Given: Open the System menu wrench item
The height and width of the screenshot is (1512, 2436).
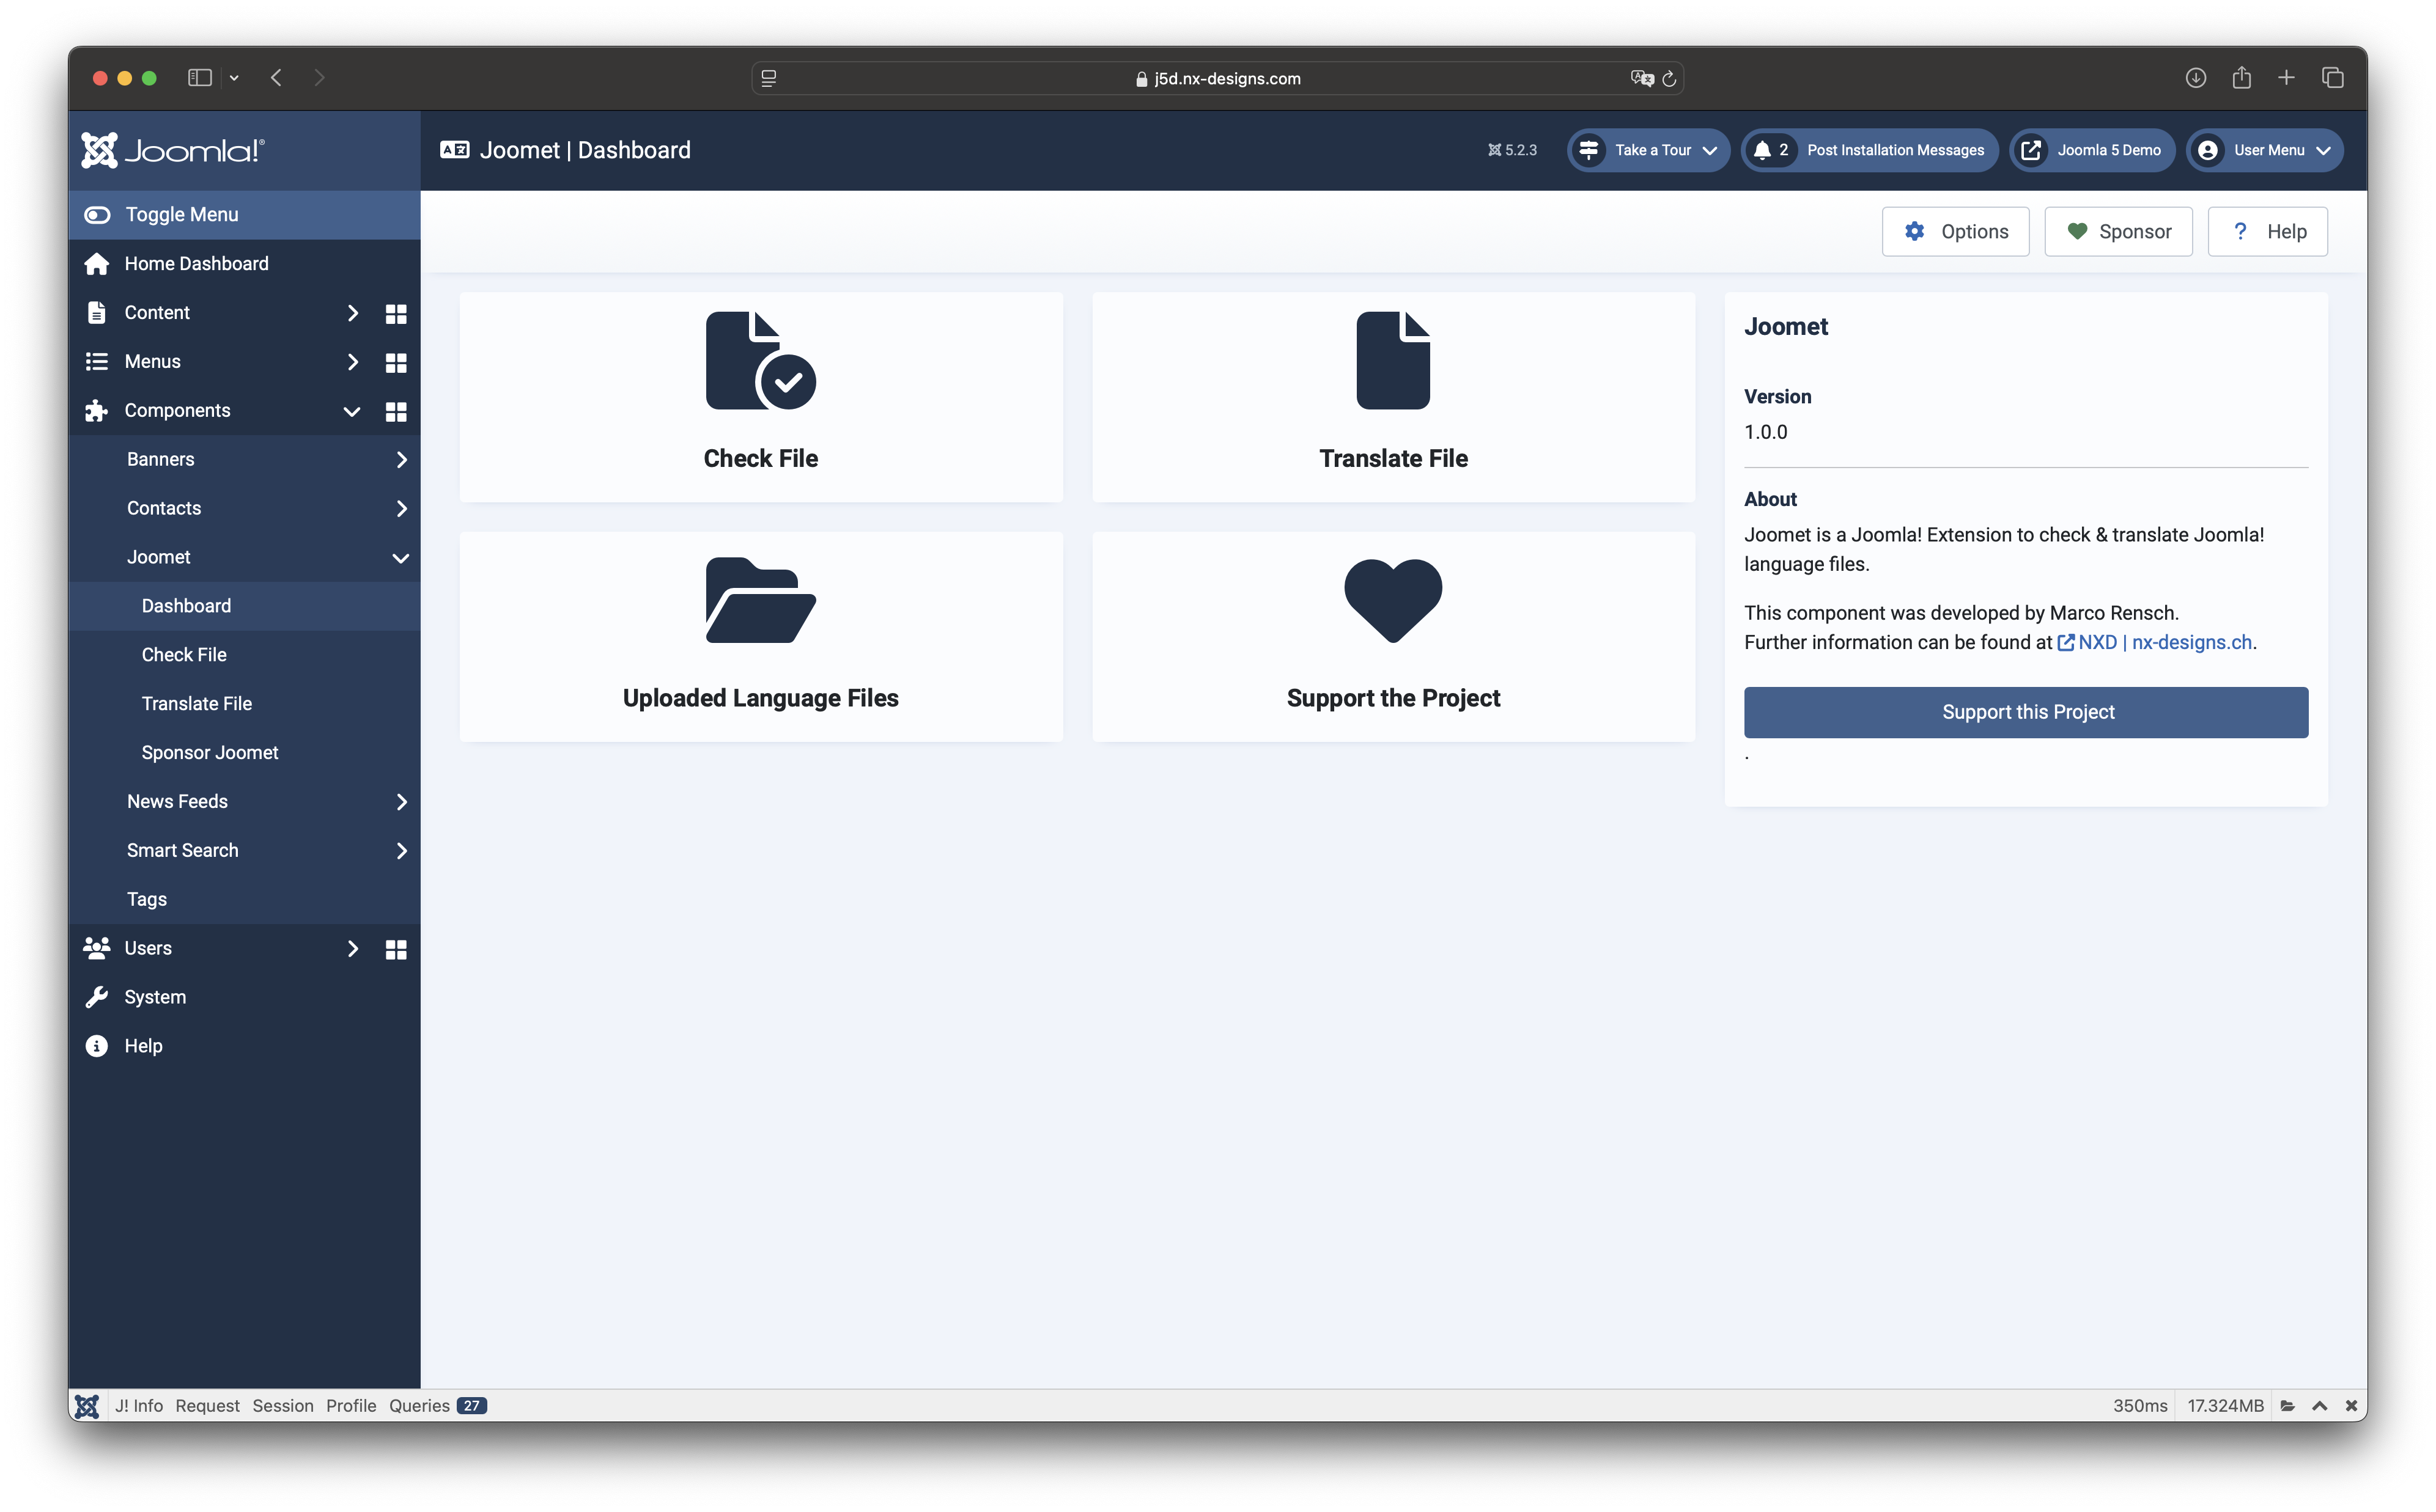Looking at the screenshot, I should pos(244,997).
